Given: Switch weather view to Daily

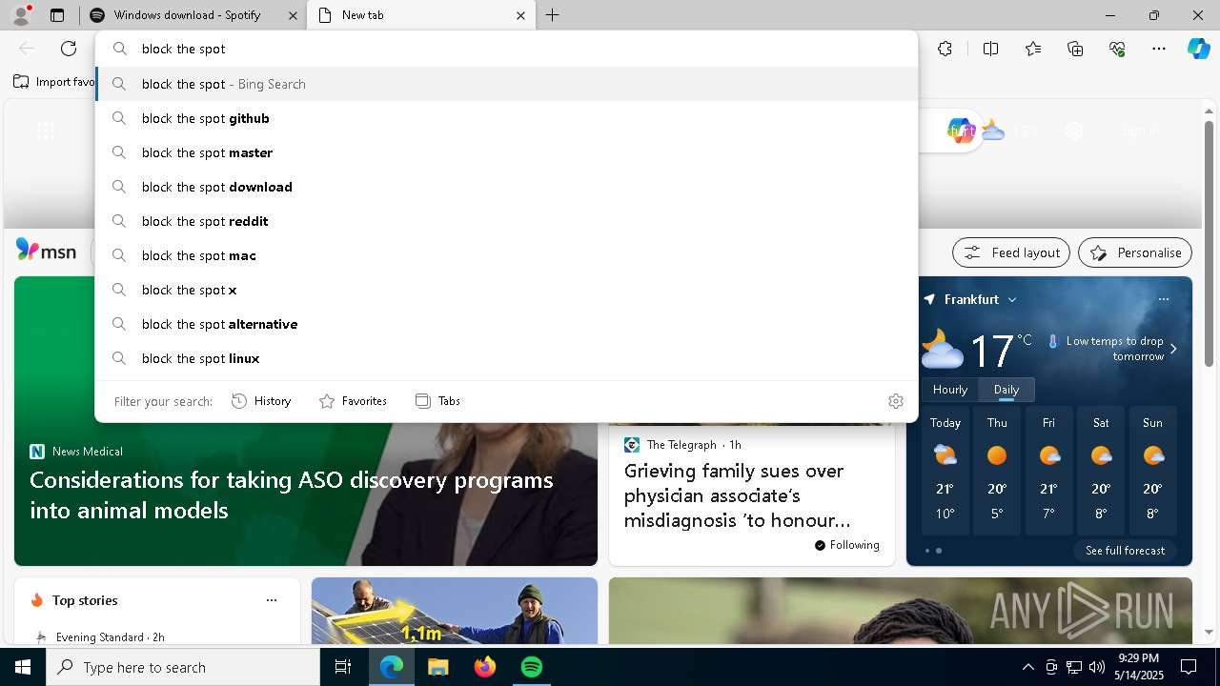Looking at the screenshot, I should [1006, 390].
